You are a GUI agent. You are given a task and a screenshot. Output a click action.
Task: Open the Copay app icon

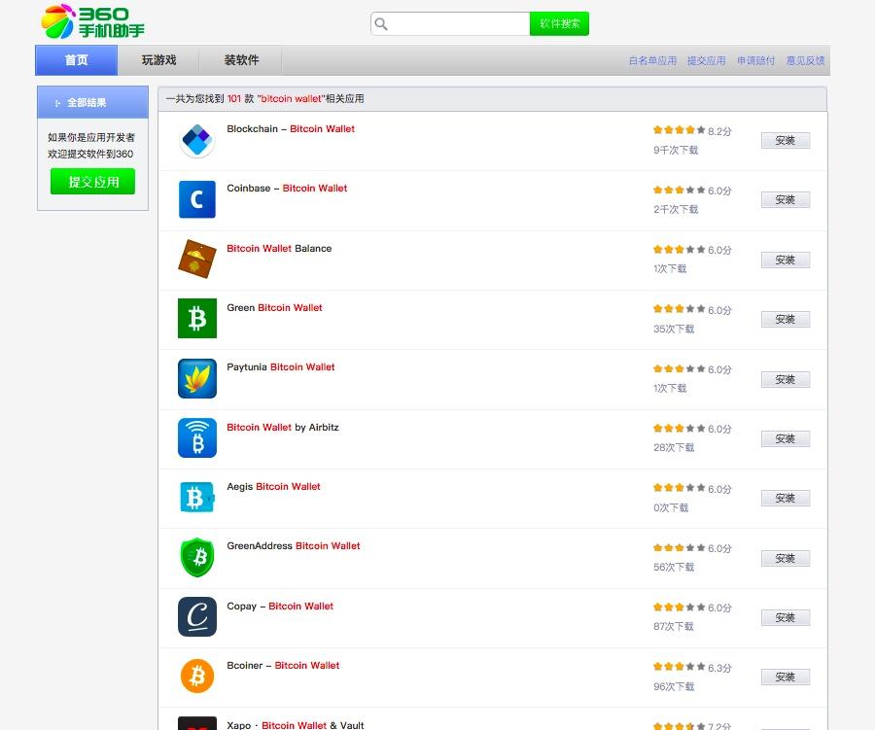click(x=197, y=616)
